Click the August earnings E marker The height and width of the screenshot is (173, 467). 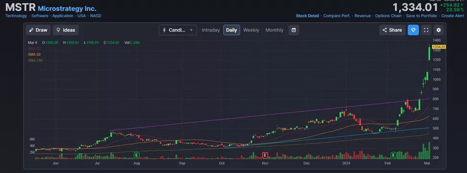pyautogui.click(x=137, y=155)
